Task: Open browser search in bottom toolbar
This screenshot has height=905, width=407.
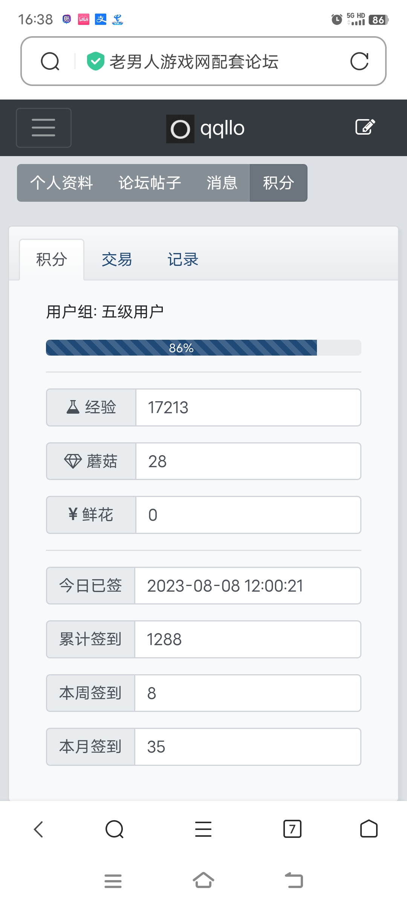Action: tap(115, 829)
